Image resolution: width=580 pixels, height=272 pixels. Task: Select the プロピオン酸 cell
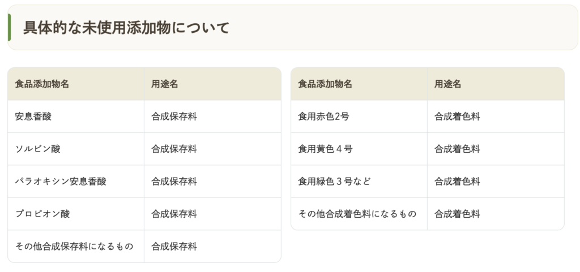point(42,214)
